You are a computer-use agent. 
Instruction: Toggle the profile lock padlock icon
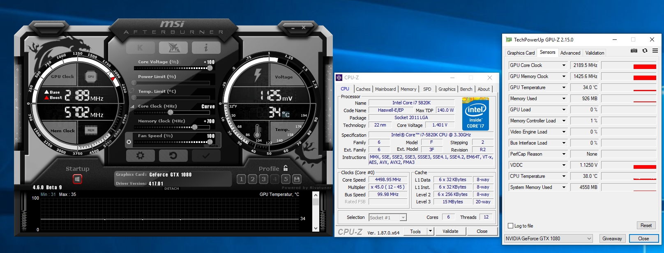(x=286, y=168)
